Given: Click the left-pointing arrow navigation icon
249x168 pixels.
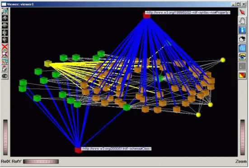Looking at the screenshot, I should 5,18.
